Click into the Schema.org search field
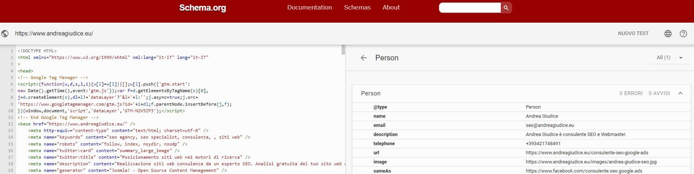 469,8
